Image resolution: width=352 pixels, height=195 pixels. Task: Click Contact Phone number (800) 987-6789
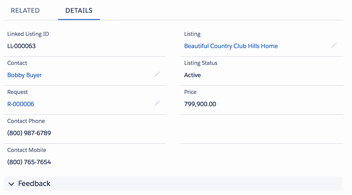(29, 133)
